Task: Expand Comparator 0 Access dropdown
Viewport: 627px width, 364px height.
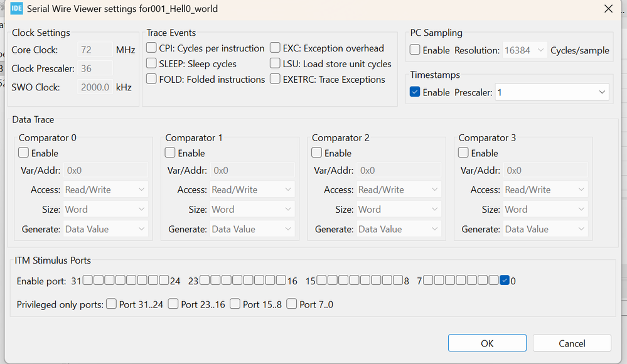Action: 106,190
